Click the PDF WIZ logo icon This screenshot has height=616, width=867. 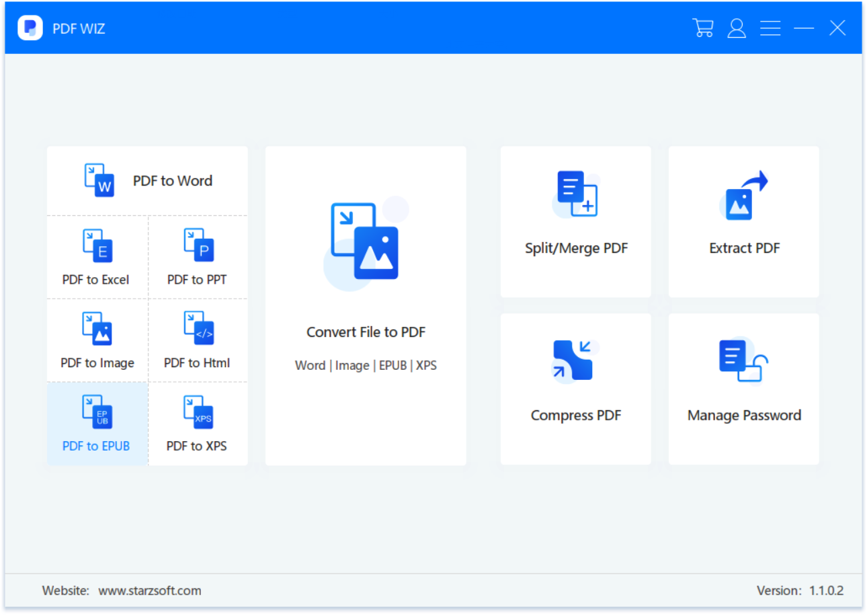pyautogui.click(x=30, y=28)
